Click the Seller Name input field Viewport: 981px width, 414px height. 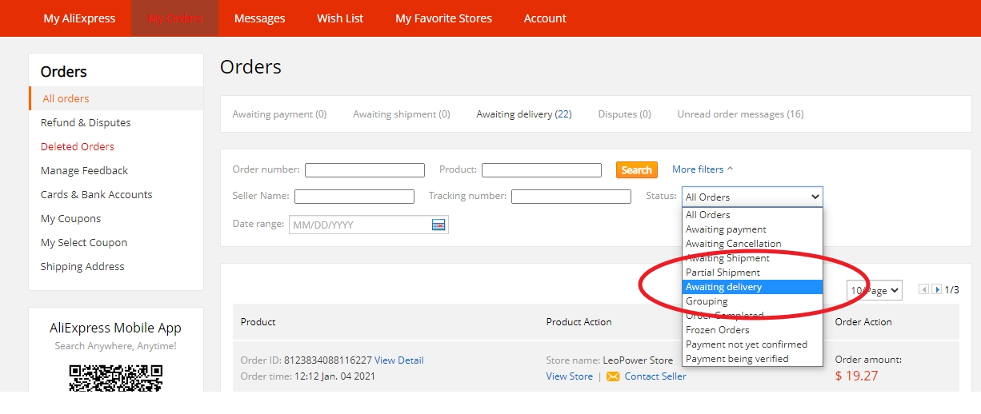point(354,196)
